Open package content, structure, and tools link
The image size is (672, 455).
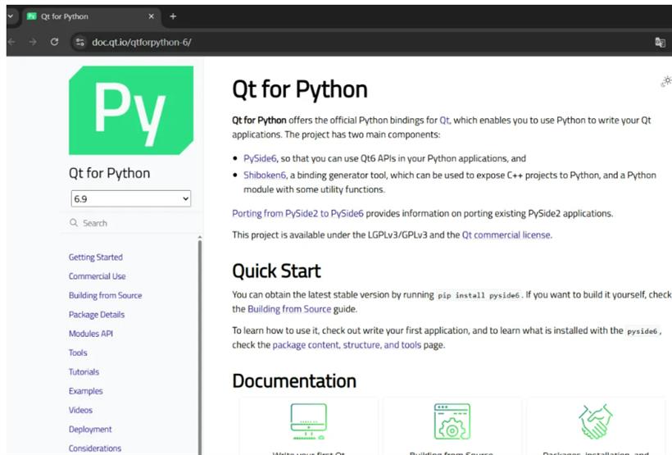point(347,345)
